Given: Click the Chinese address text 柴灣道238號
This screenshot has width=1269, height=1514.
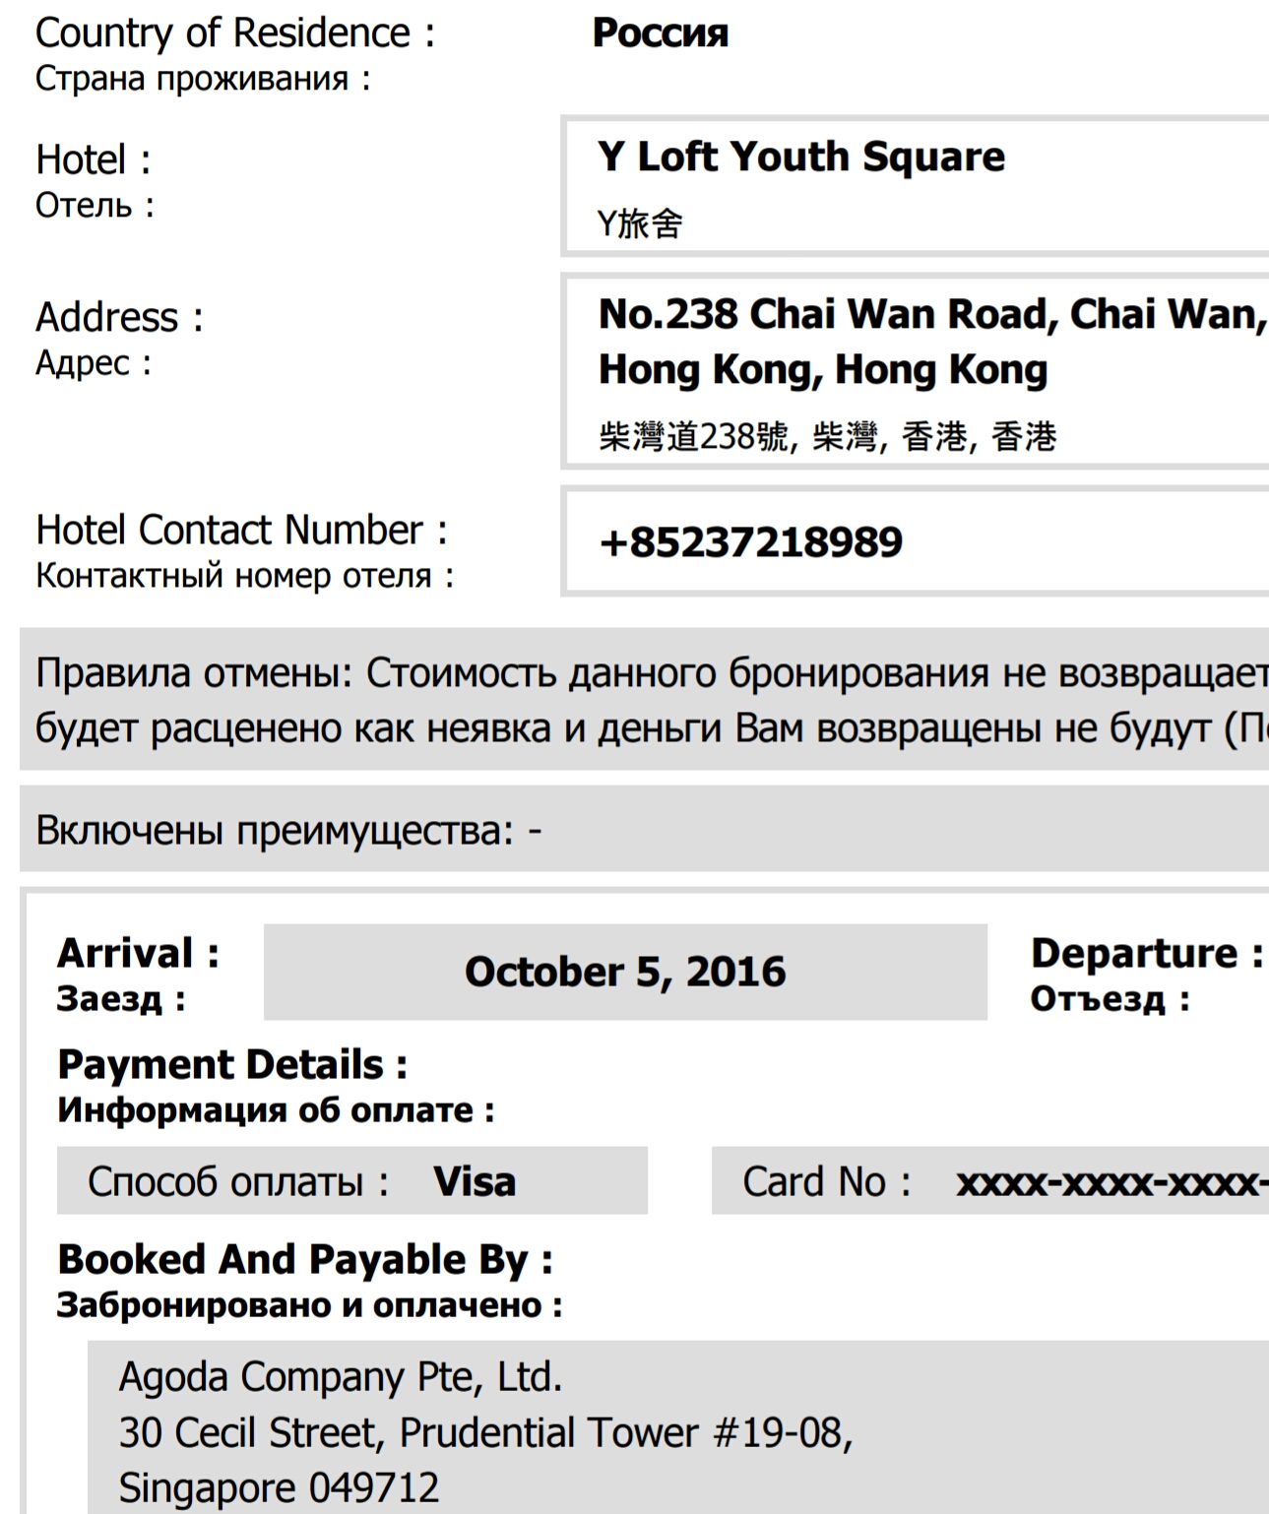Looking at the screenshot, I should click(693, 435).
